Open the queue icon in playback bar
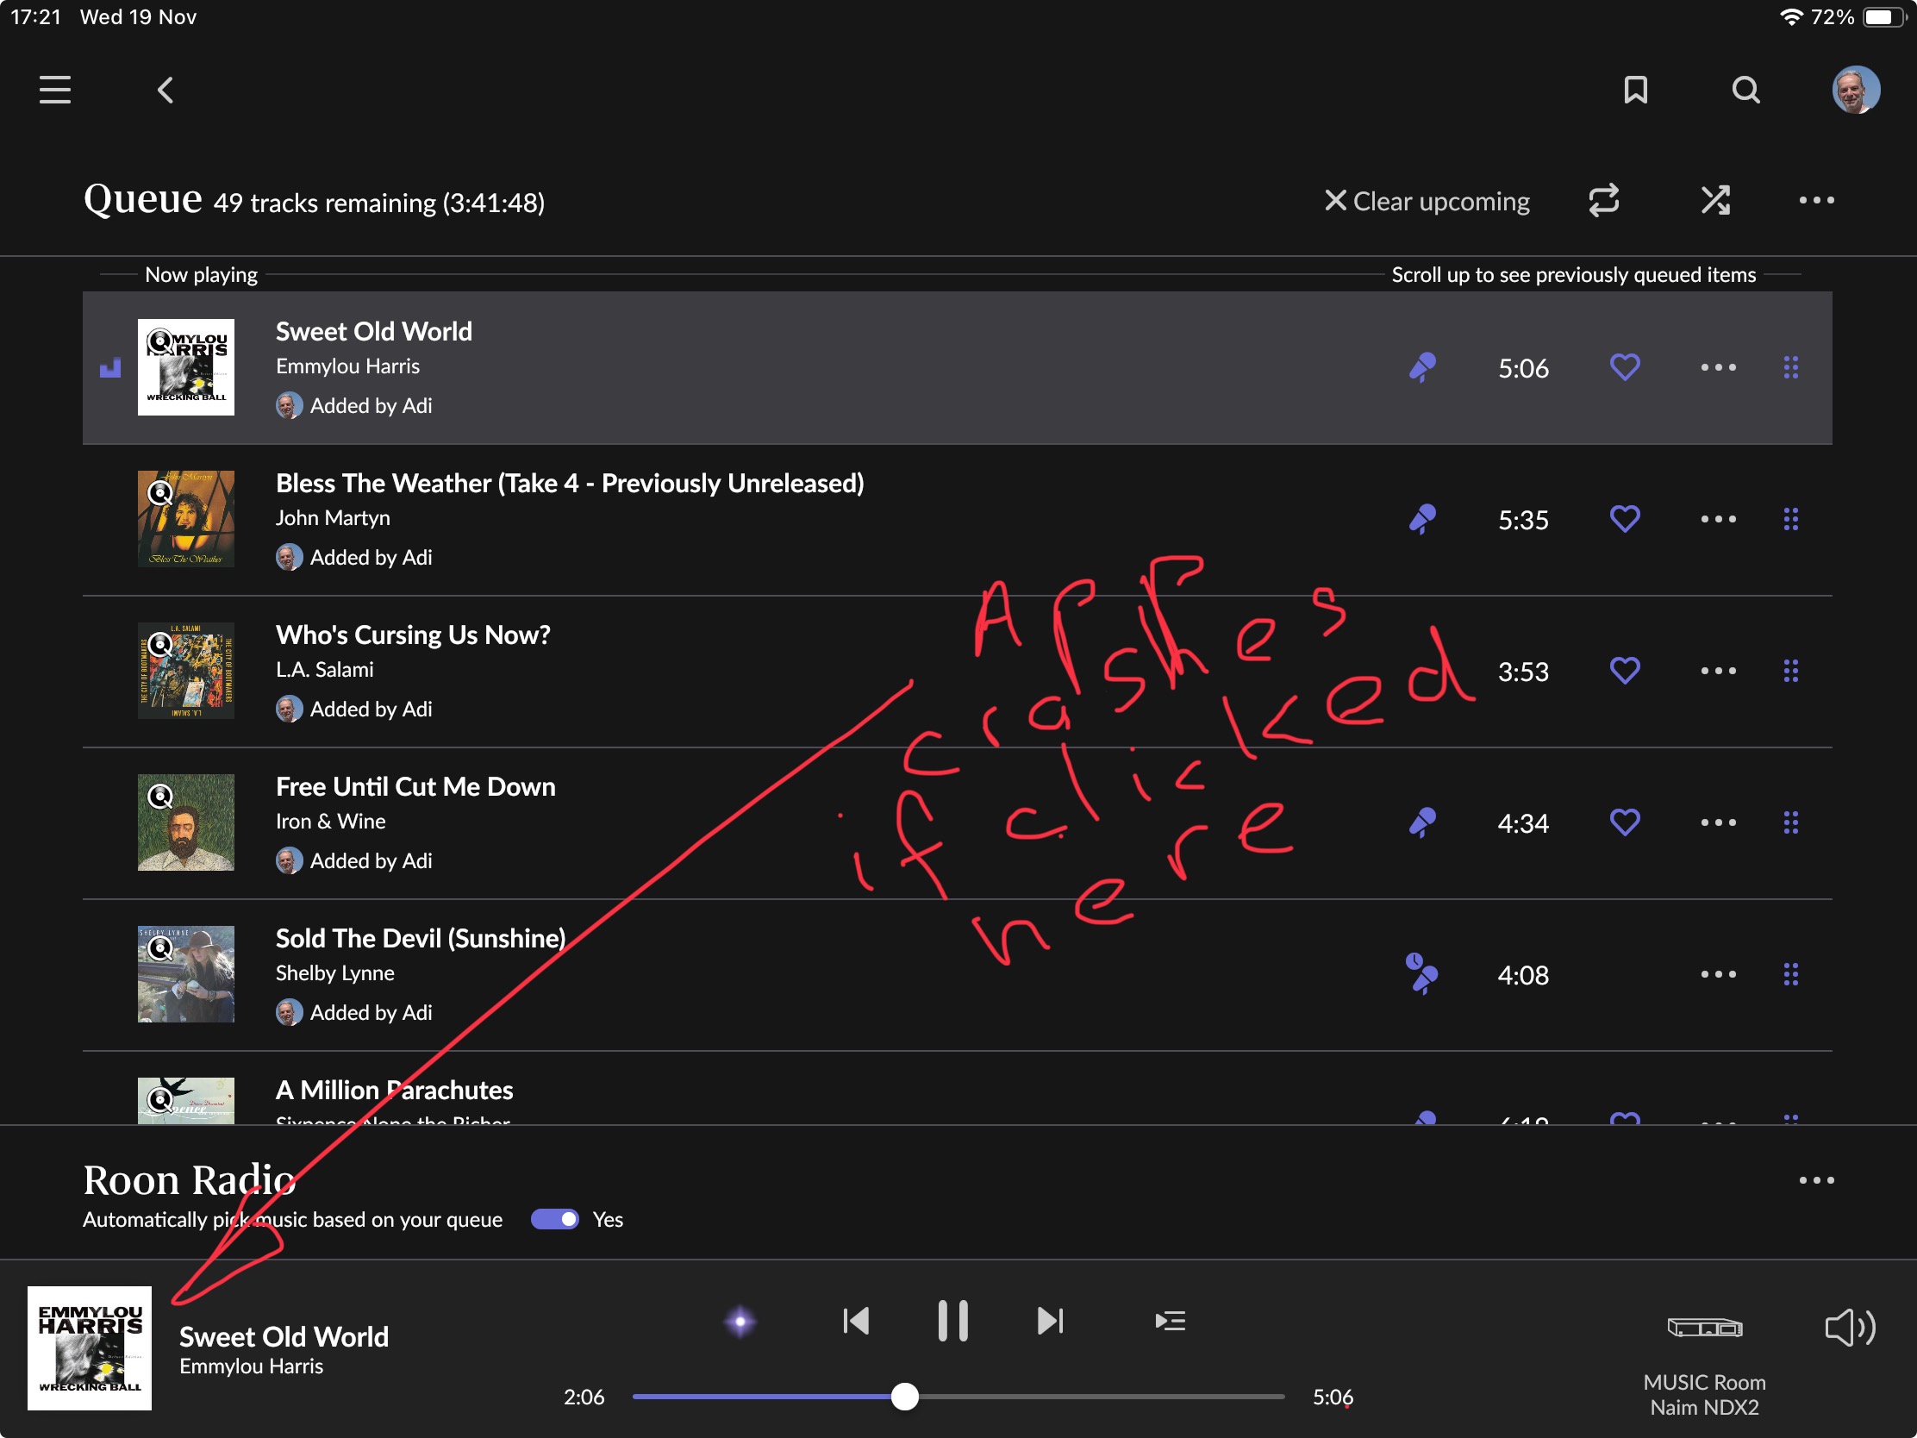The width and height of the screenshot is (1917, 1438). (1170, 1321)
